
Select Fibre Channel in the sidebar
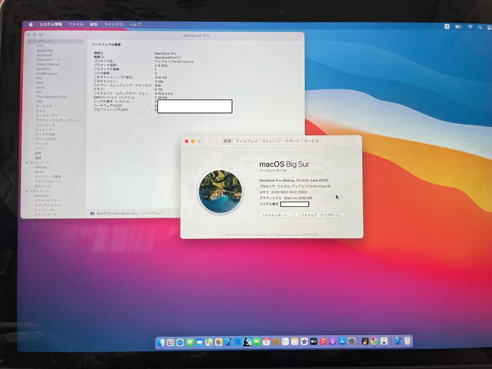(x=48, y=64)
